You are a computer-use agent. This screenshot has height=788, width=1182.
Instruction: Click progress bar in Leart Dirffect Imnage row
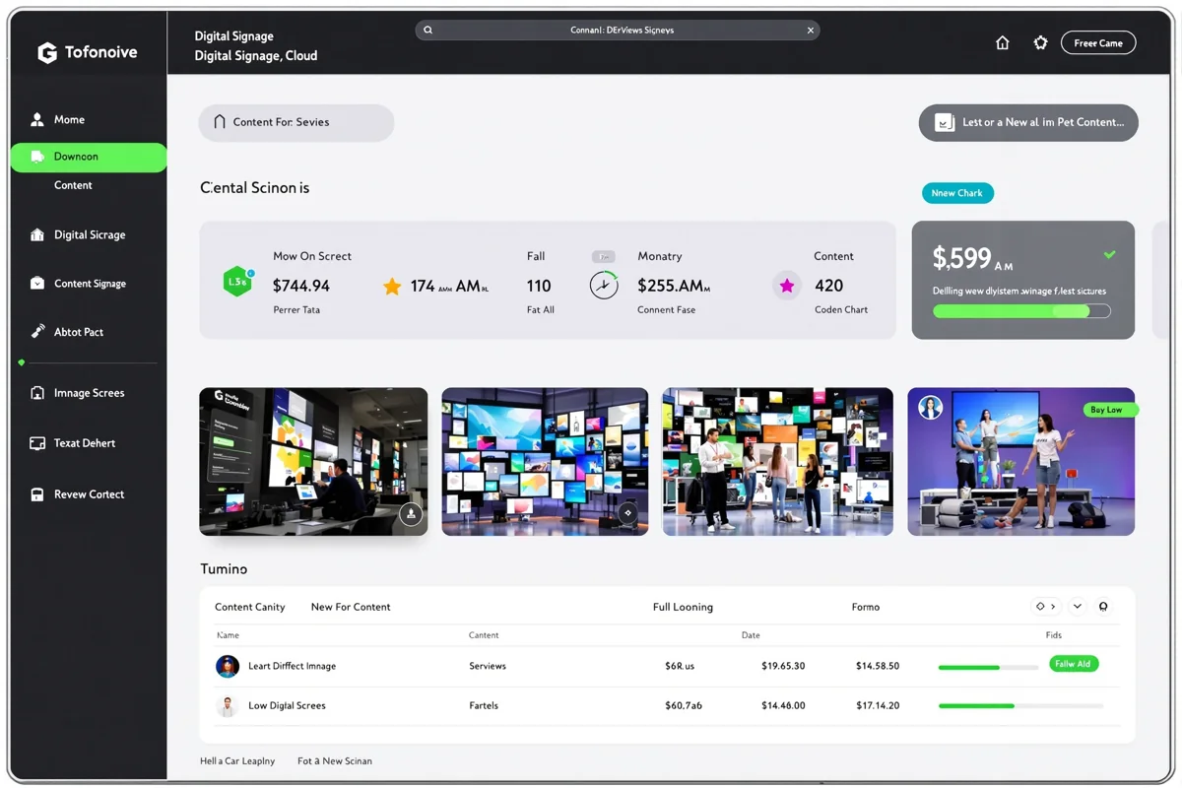988,668
